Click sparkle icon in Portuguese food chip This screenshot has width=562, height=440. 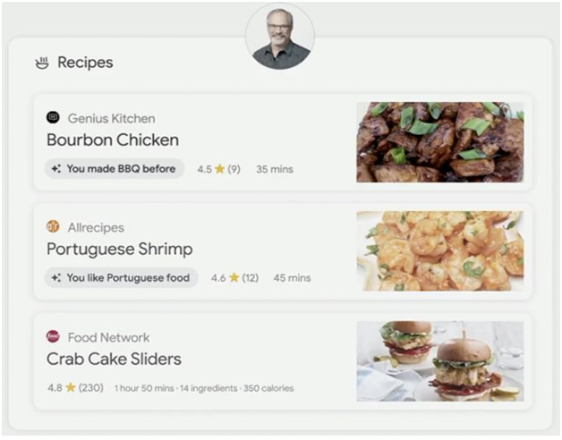click(x=55, y=278)
